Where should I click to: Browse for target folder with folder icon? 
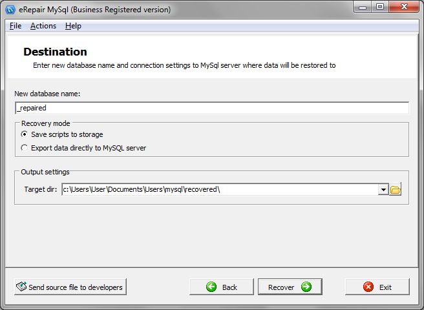396,189
